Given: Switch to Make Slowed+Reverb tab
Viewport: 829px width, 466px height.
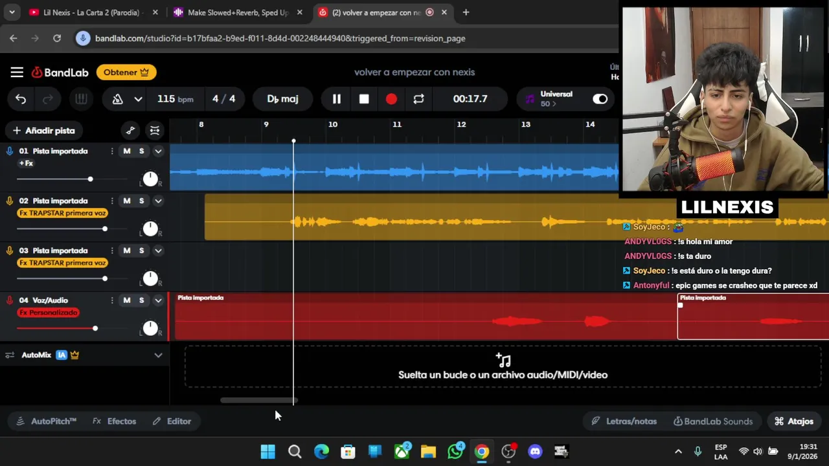Looking at the screenshot, I should tap(238, 12).
